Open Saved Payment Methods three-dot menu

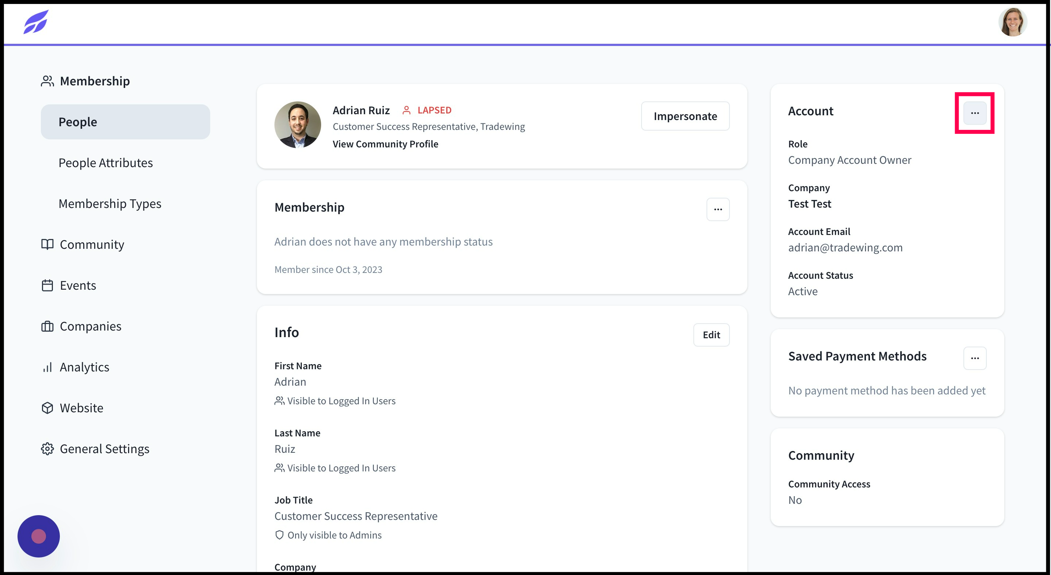pyautogui.click(x=975, y=358)
